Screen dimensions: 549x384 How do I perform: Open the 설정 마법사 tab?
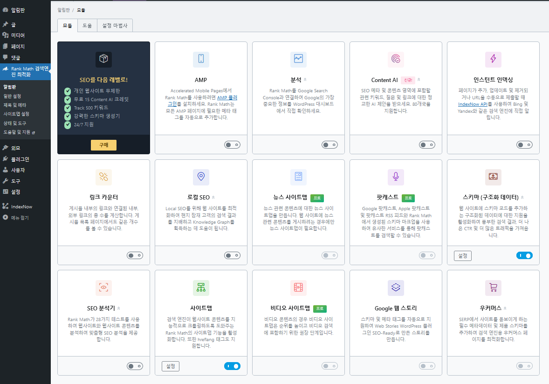115,26
